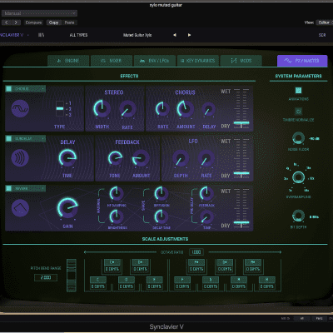
Task: Toggle the Delay effect power square
Action: pos(9,138)
